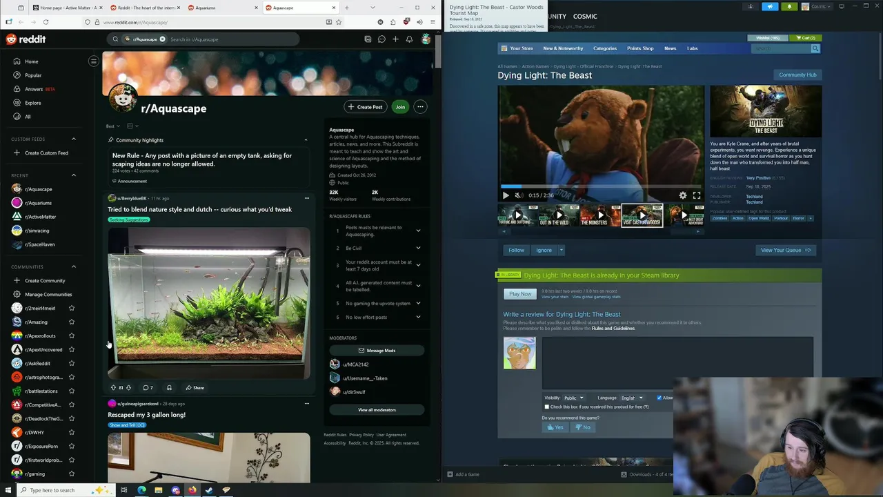This screenshot has width=883, height=497.
Task: Open overflow menu for guineapigsarekewl's post
Action: click(x=307, y=404)
